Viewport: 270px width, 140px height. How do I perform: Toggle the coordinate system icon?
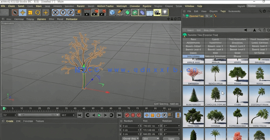tap(78, 12)
